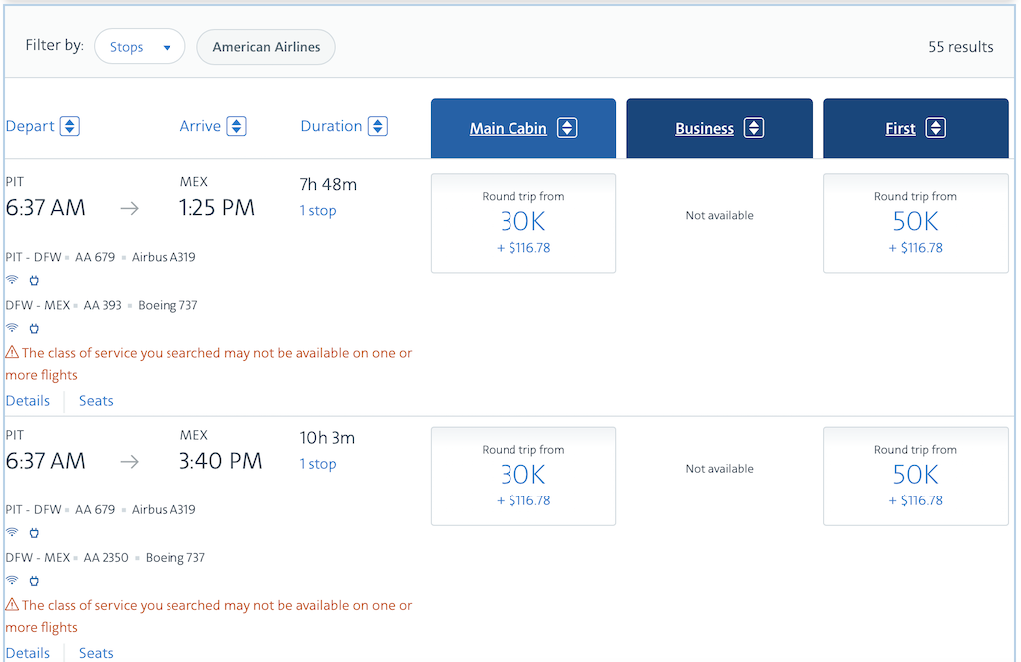Click the AA 2350 Boeing 737 segment text

pyautogui.click(x=106, y=558)
